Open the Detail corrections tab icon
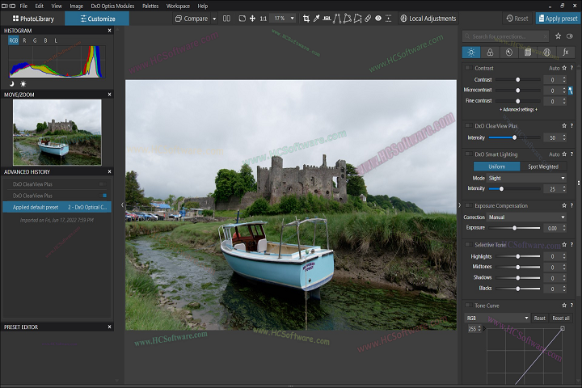The image size is (582, 388). [509, 53]
